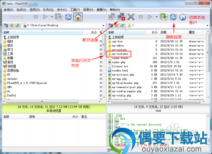Open the 站点(S) menu

[21, 10]
